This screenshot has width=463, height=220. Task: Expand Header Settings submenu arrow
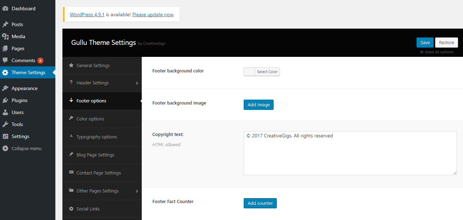137,83
